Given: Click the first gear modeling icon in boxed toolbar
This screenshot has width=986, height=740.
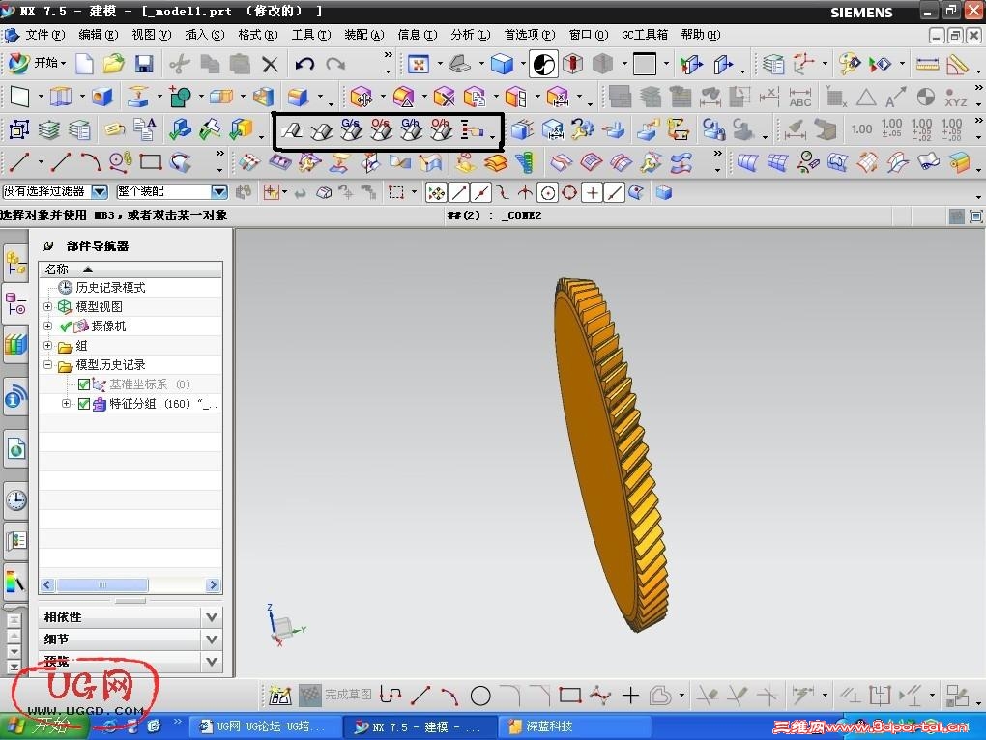Looking at the screenshot, I should 291,130.
